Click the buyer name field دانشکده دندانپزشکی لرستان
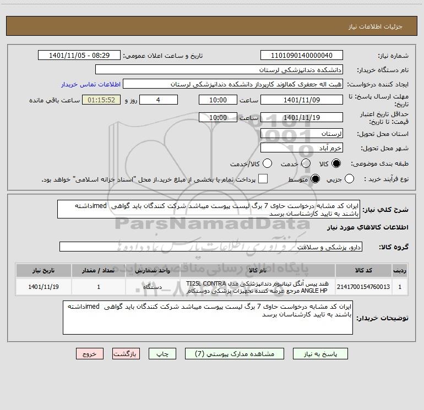The width and height of the screenshot is (424, 410). pyautogui.click(x=219, y=69)
